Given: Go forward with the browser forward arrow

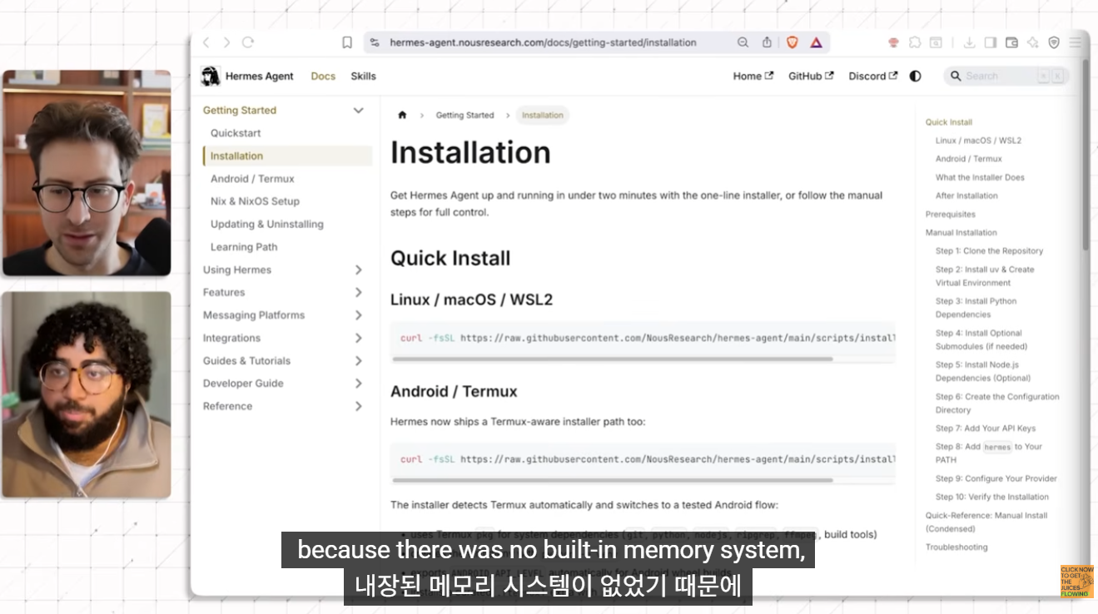Looking at the screenshot, I should point(226,42).
